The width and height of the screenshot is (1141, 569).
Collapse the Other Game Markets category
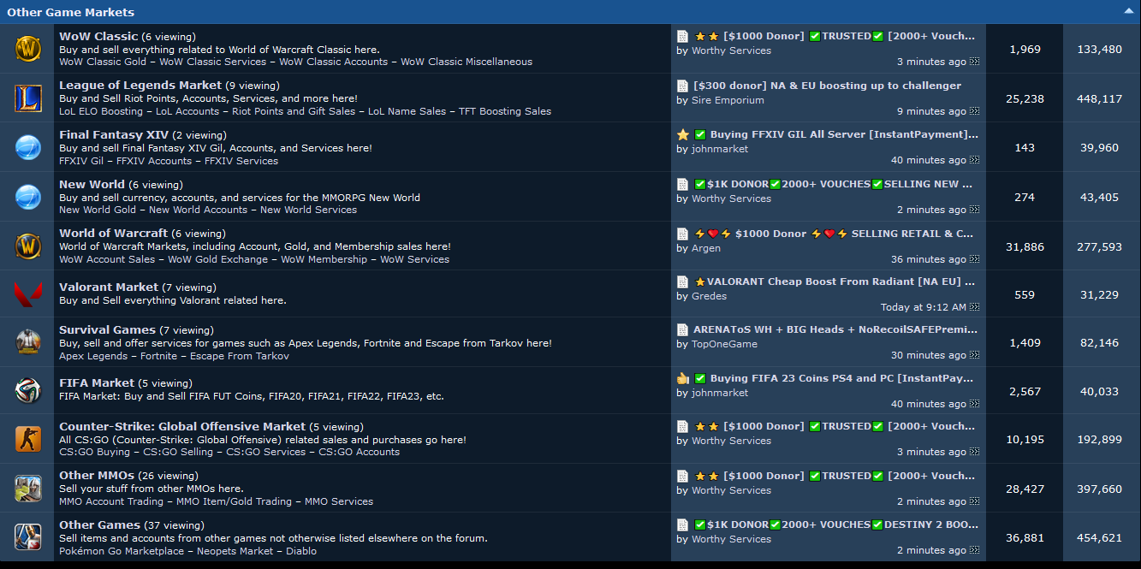[1129, 12]
